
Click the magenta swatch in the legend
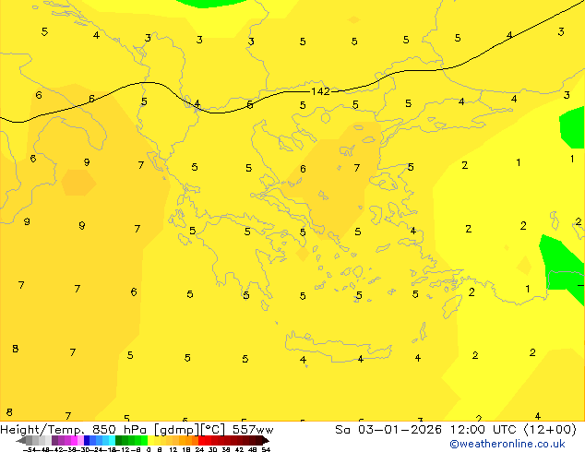point(74,440)
